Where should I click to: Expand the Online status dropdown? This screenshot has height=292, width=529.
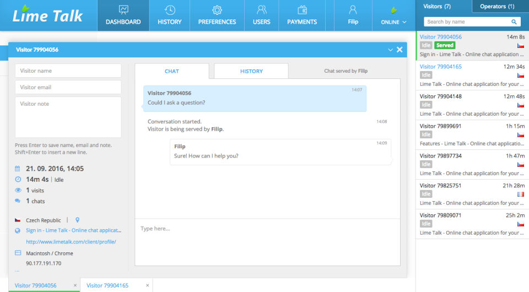click(393, 15)
